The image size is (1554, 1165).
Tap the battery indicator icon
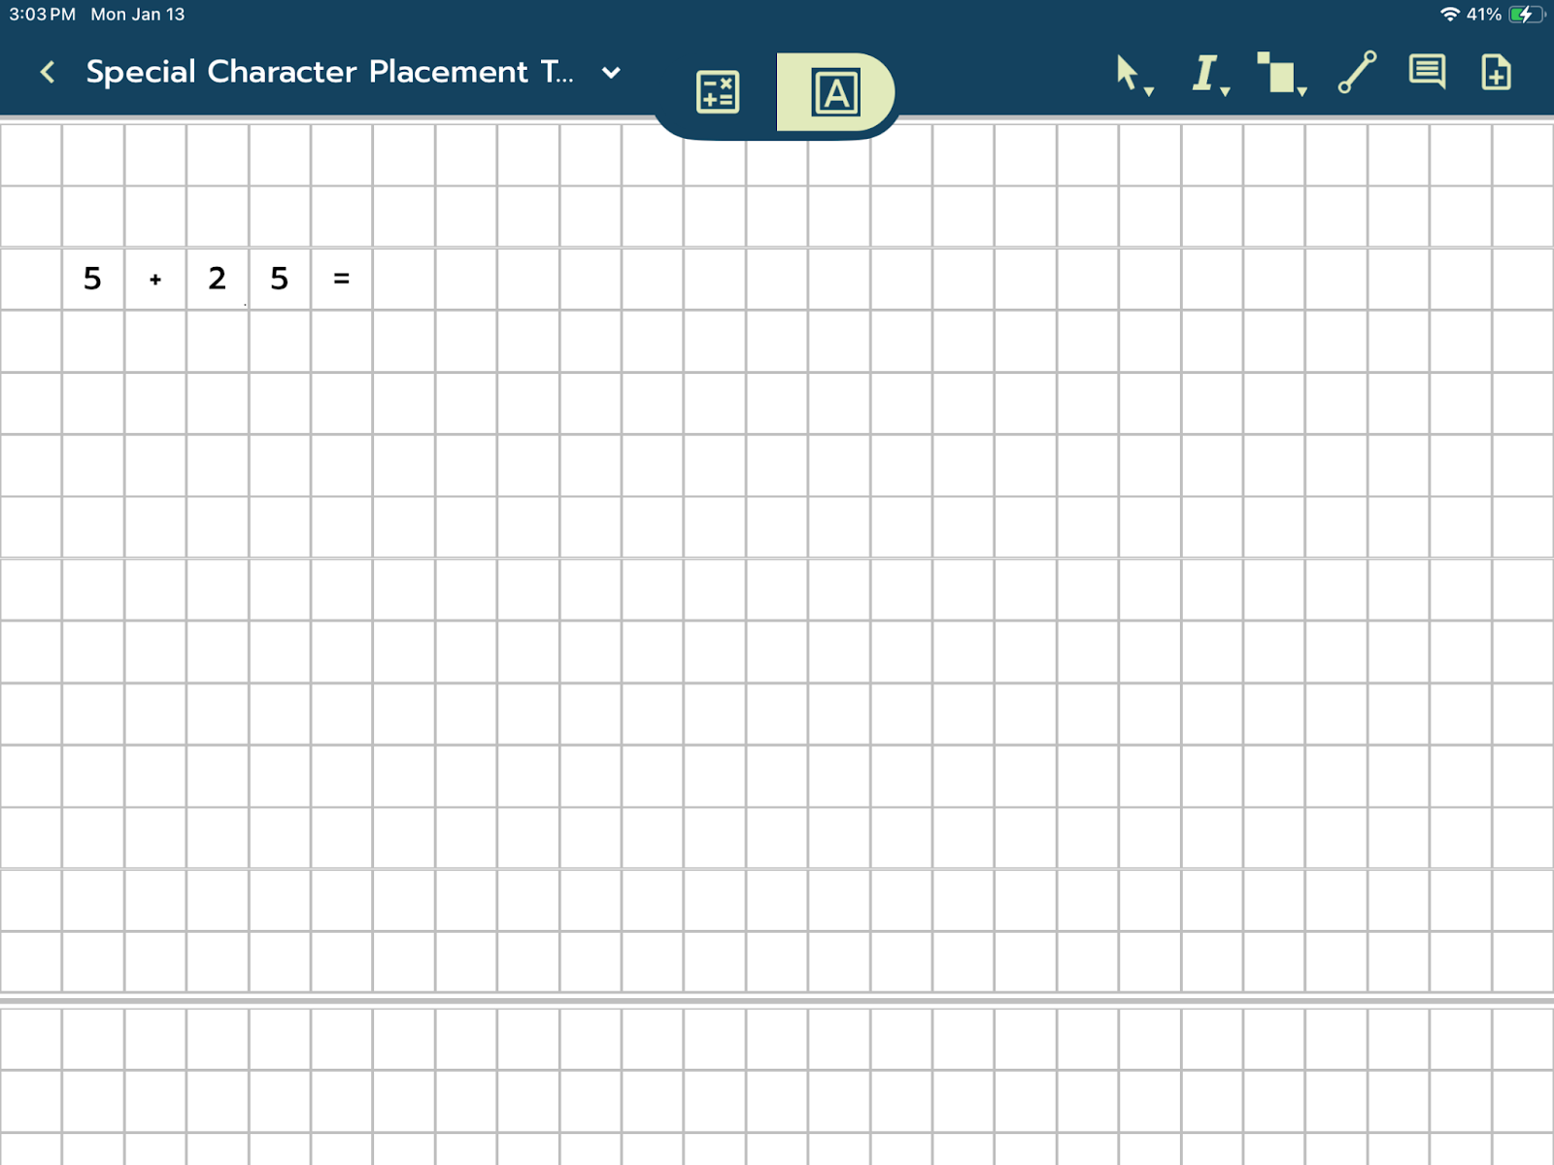click(1525, 15)
